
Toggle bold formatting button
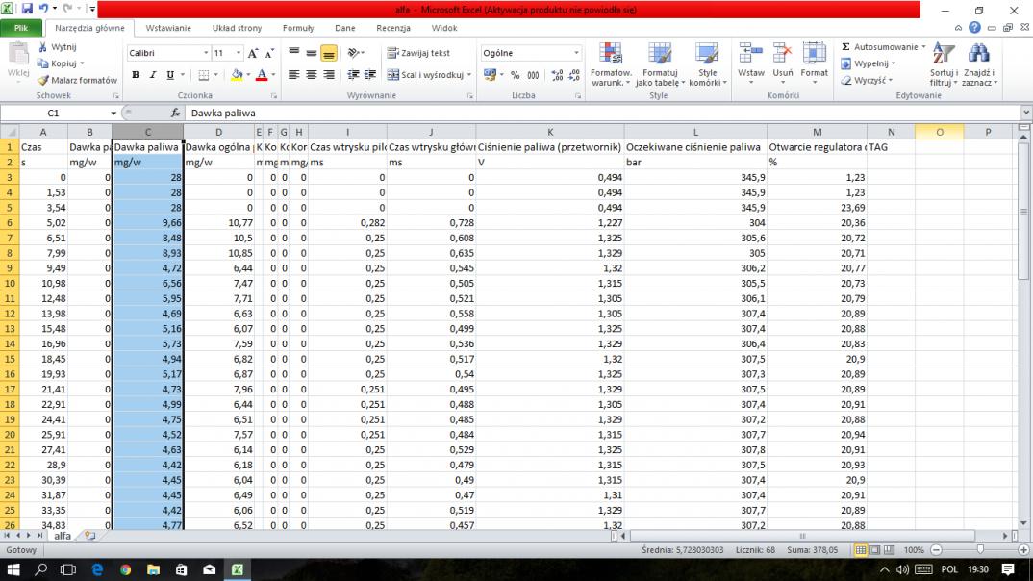[x=136, y=75]
